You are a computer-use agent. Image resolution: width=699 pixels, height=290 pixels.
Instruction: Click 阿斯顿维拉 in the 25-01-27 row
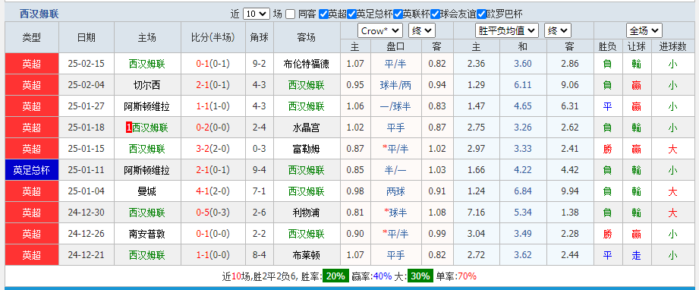coord(147,106)
